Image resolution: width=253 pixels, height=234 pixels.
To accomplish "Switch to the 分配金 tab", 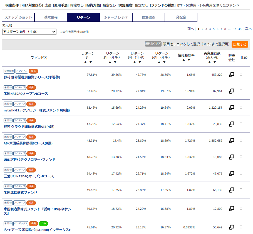I will click(x=181, y=17).
